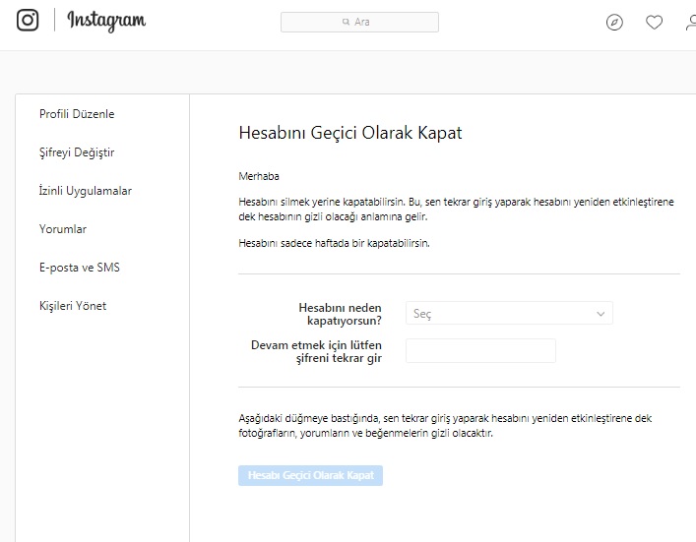Open the activity heart icon

click(654, 22)
